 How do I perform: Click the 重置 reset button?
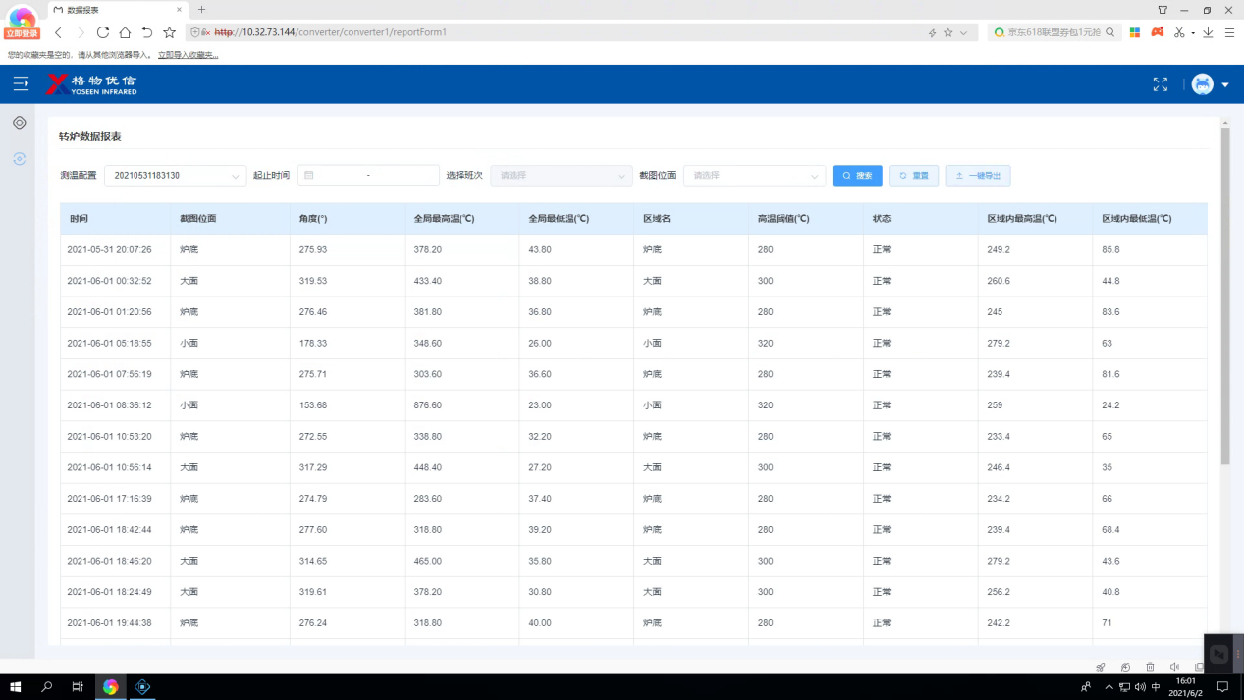coord(913,176)
